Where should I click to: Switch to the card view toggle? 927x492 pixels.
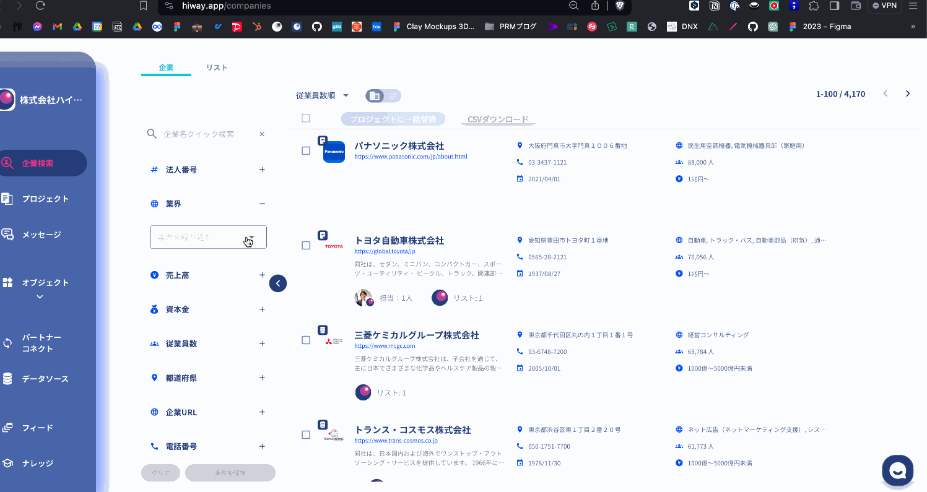click(x=374, y=96)
